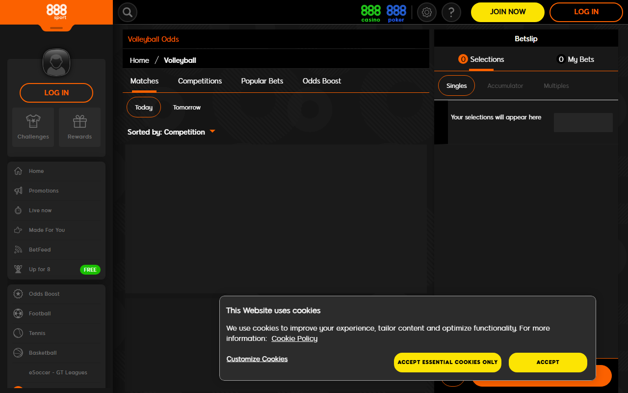The width and height of the screenshot is (628, 393).
Task: Select the Singles bet type
Action: pos(456,86)
